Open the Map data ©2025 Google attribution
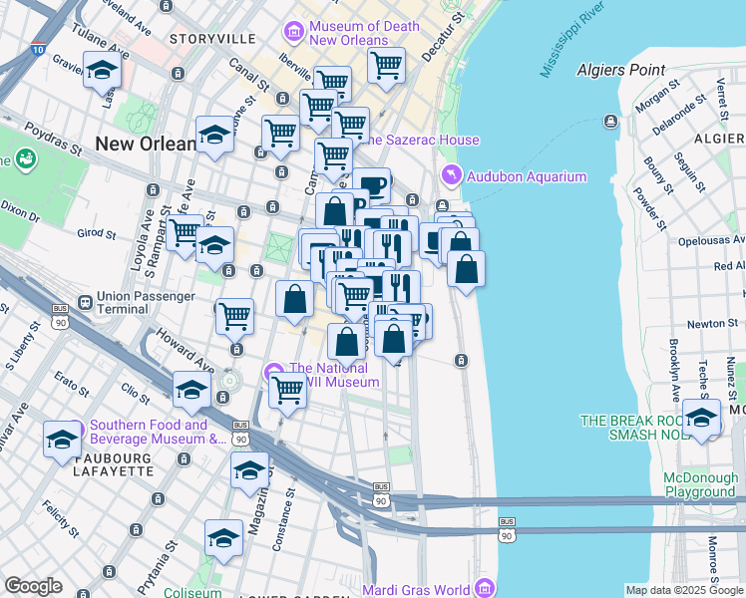 click(684, 590)
